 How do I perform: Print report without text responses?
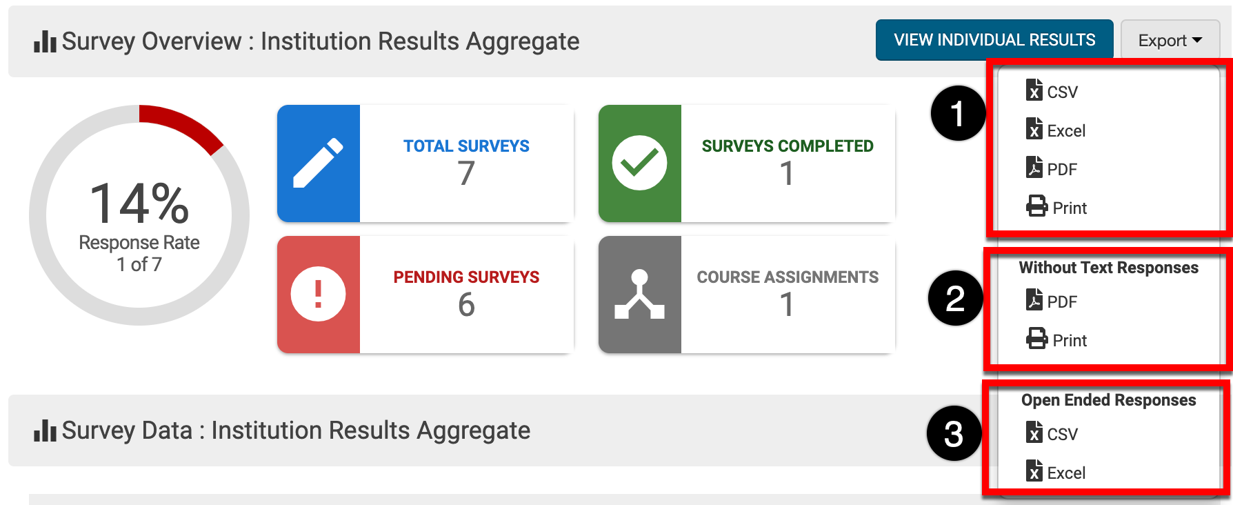click(1069, 340)
